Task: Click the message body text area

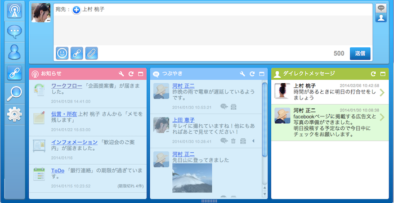Action: [213, 30]
